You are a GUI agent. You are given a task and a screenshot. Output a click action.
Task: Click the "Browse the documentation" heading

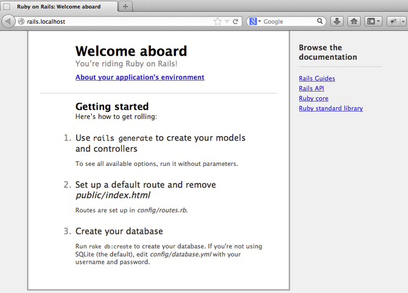(x=328, y=52)
